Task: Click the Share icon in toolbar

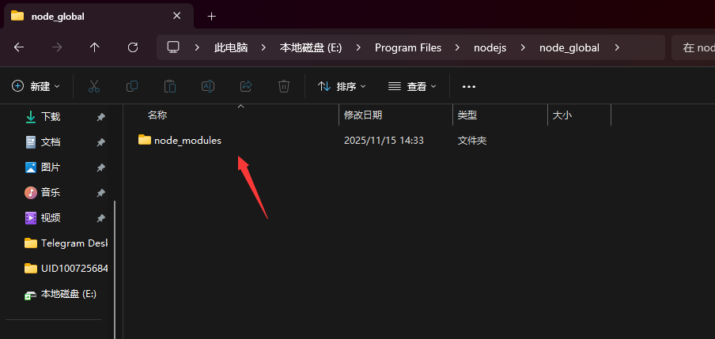Action: (245, 86)
